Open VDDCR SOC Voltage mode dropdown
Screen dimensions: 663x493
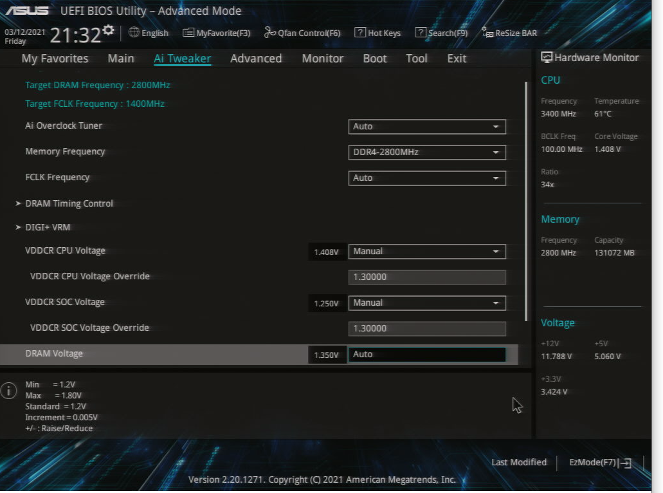pyautogui.click(x=426, y=303)
